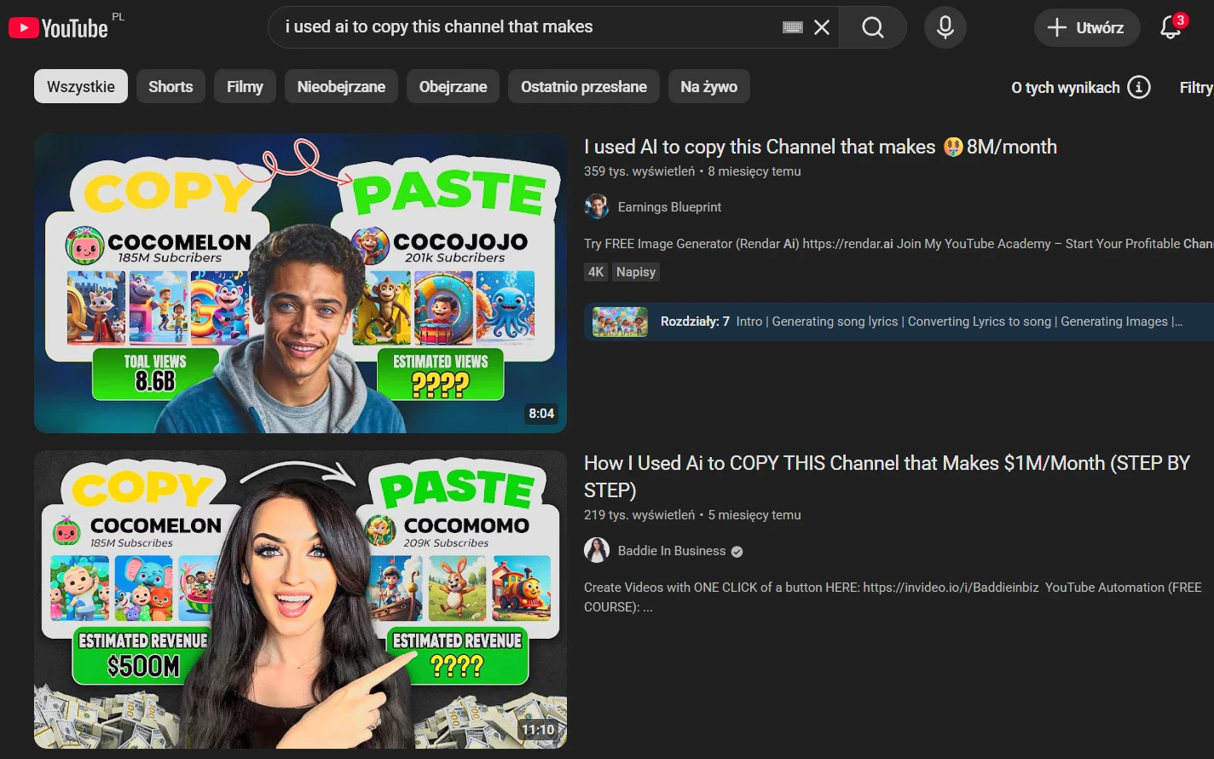
Task: Open the notifications bell
Action: [x=1171, y=27]
